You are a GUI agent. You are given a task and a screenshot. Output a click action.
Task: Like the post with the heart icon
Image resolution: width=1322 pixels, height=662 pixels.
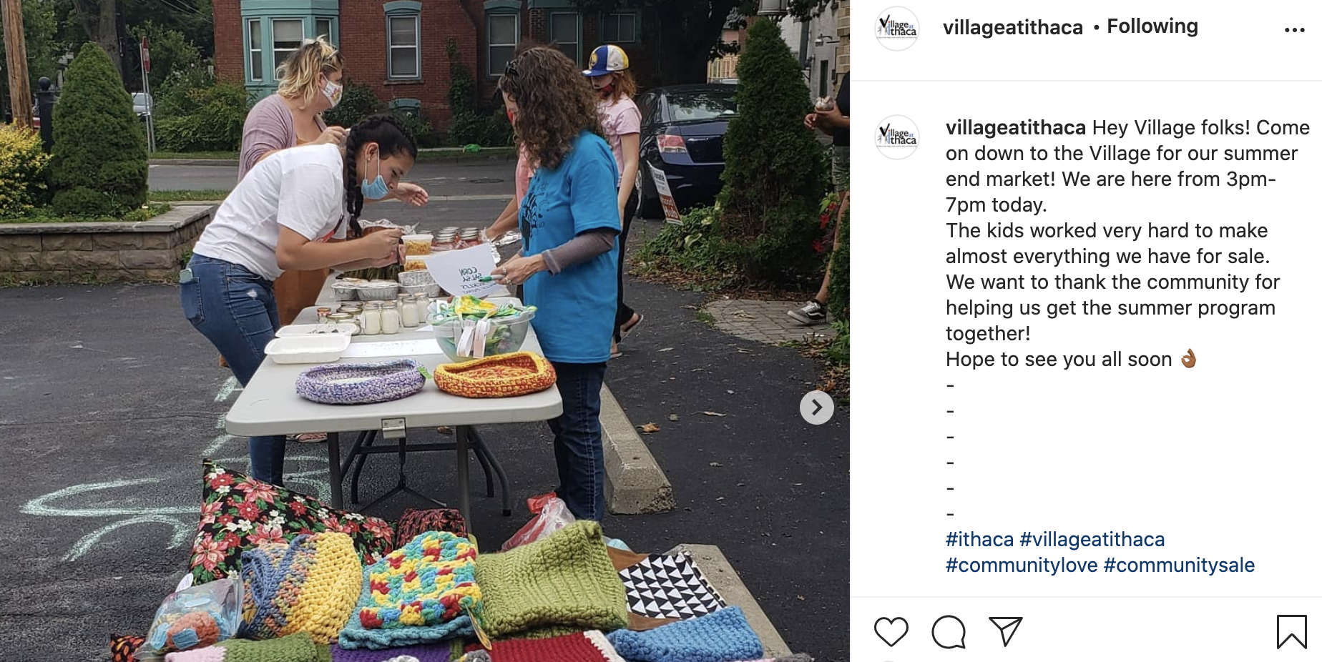coord(891,632)
